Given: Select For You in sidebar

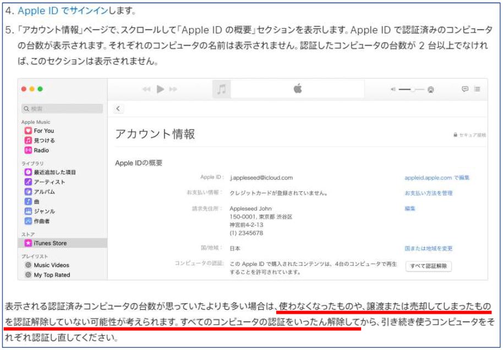Looking at the screenshot, I should 43,131.
